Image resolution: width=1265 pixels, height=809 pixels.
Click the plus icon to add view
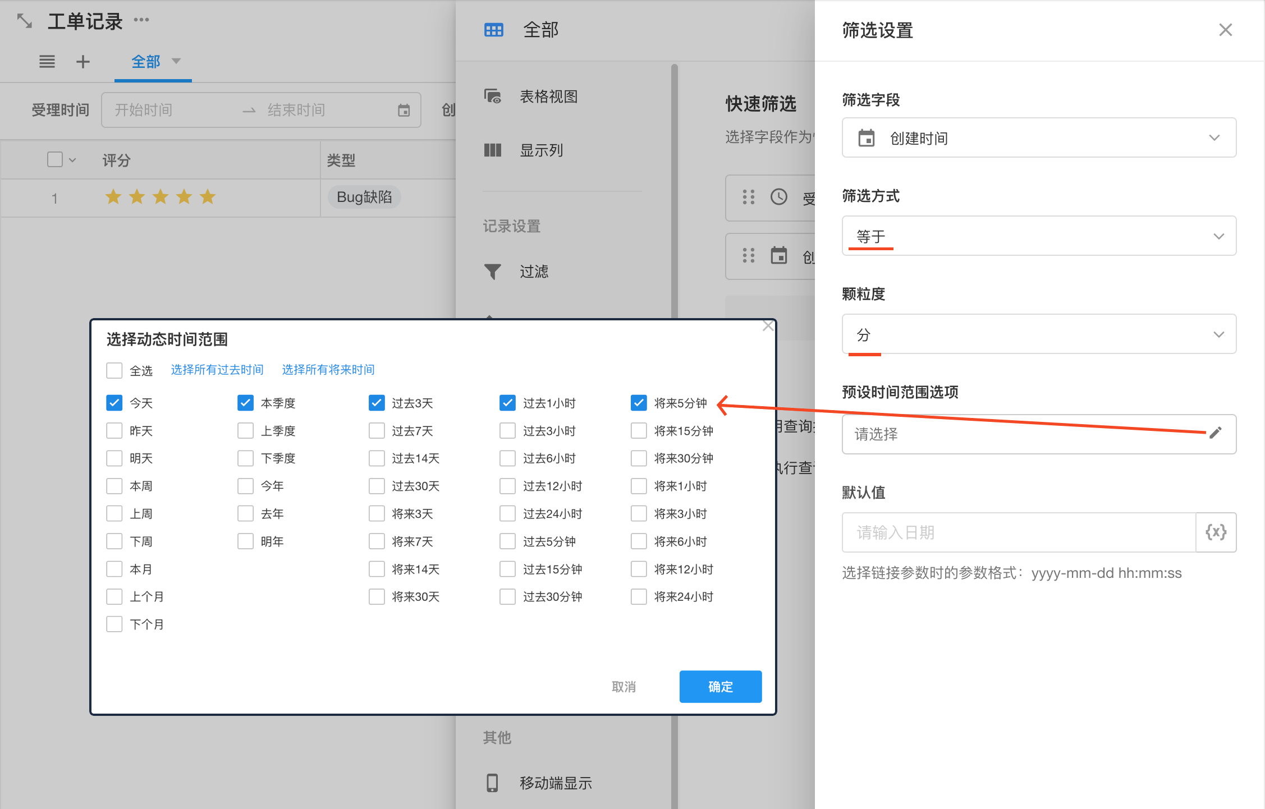[x=83, y=62]
